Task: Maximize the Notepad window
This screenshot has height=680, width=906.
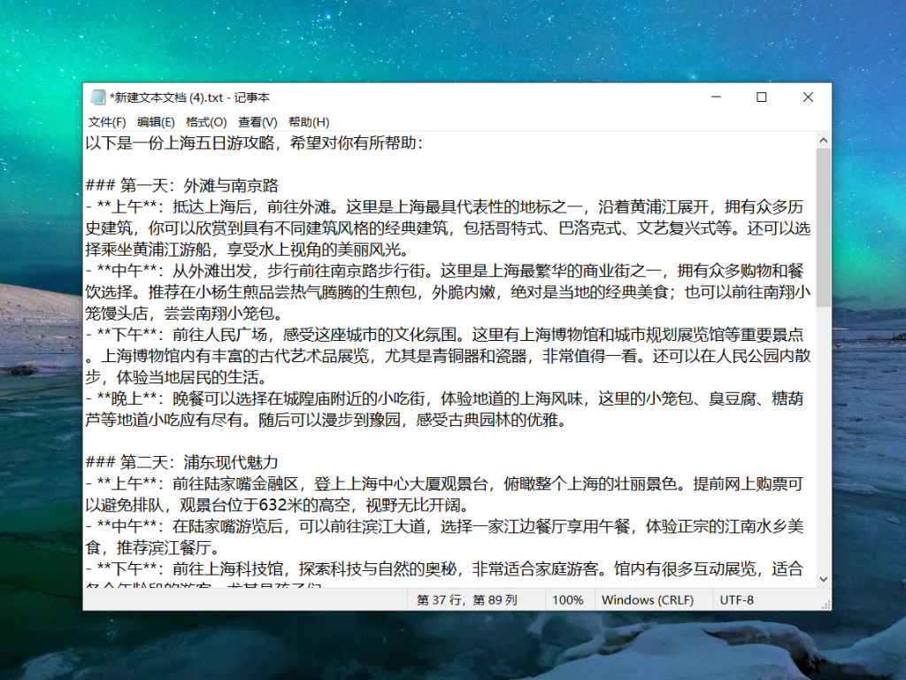Action: (x=762, y=97)
